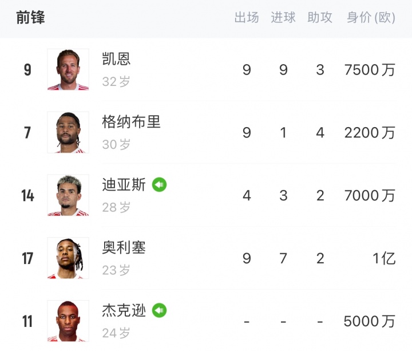Click 奥利塞's 1亿 market value
Screen dimensions: 412x351
[384, 258]
